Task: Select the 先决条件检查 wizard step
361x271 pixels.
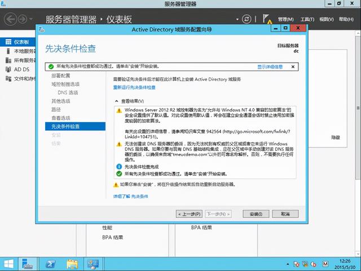Action: coord(75,126)
